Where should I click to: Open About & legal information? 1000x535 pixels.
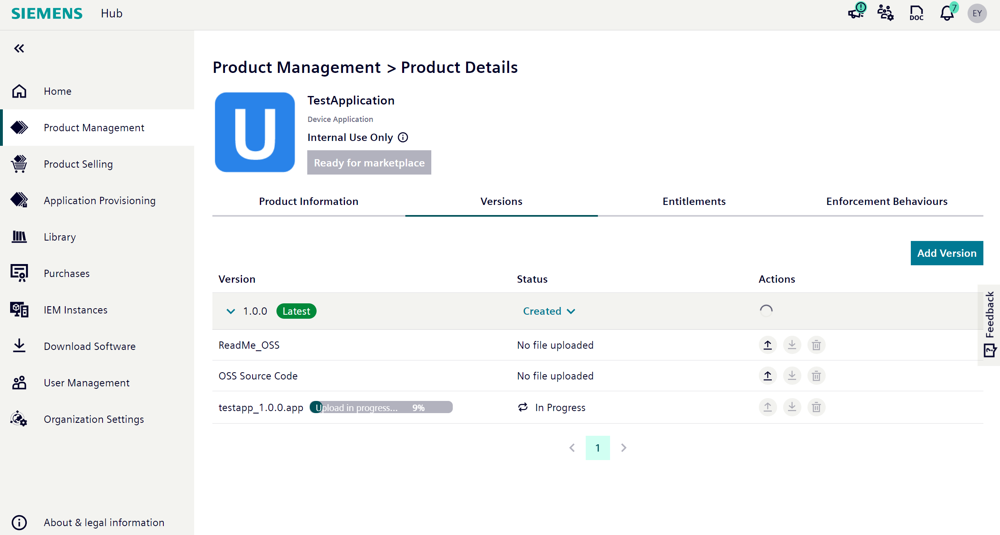coord(97,522)
